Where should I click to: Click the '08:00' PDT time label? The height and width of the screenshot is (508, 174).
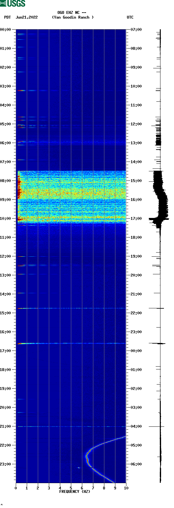click(x=6, y=181)
